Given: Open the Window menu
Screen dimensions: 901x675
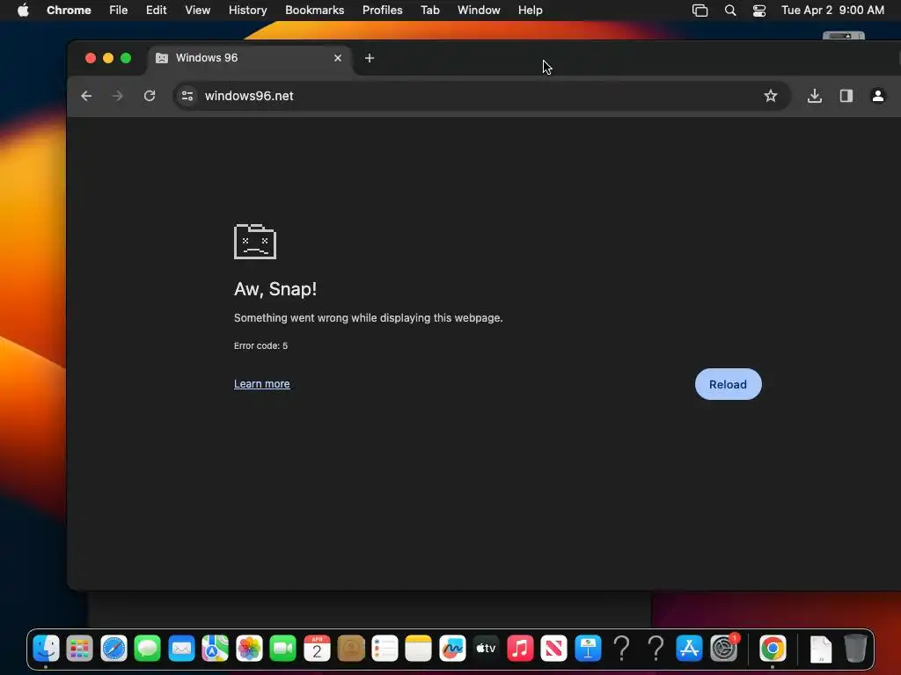Looking at the screenshot, I should pos(479,11).
